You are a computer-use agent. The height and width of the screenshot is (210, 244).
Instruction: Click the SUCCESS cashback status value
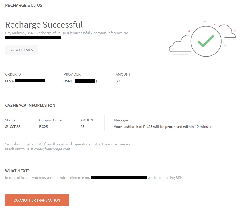(x=13, y=127)
